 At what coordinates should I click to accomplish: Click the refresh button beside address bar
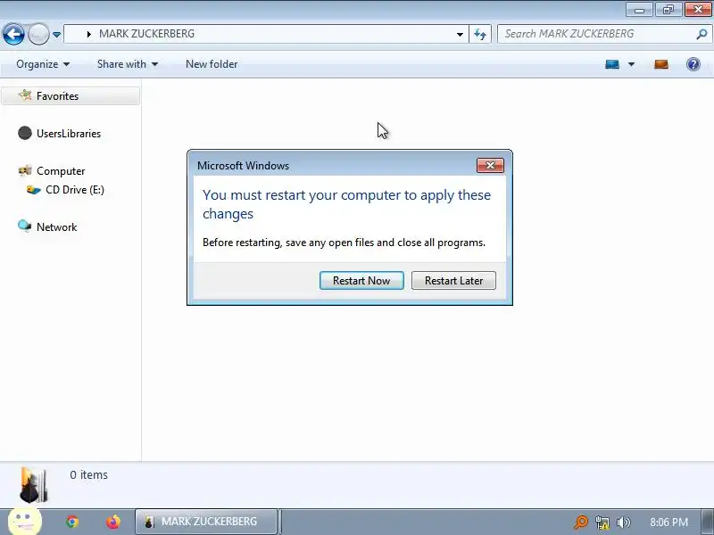coord(480,34)
